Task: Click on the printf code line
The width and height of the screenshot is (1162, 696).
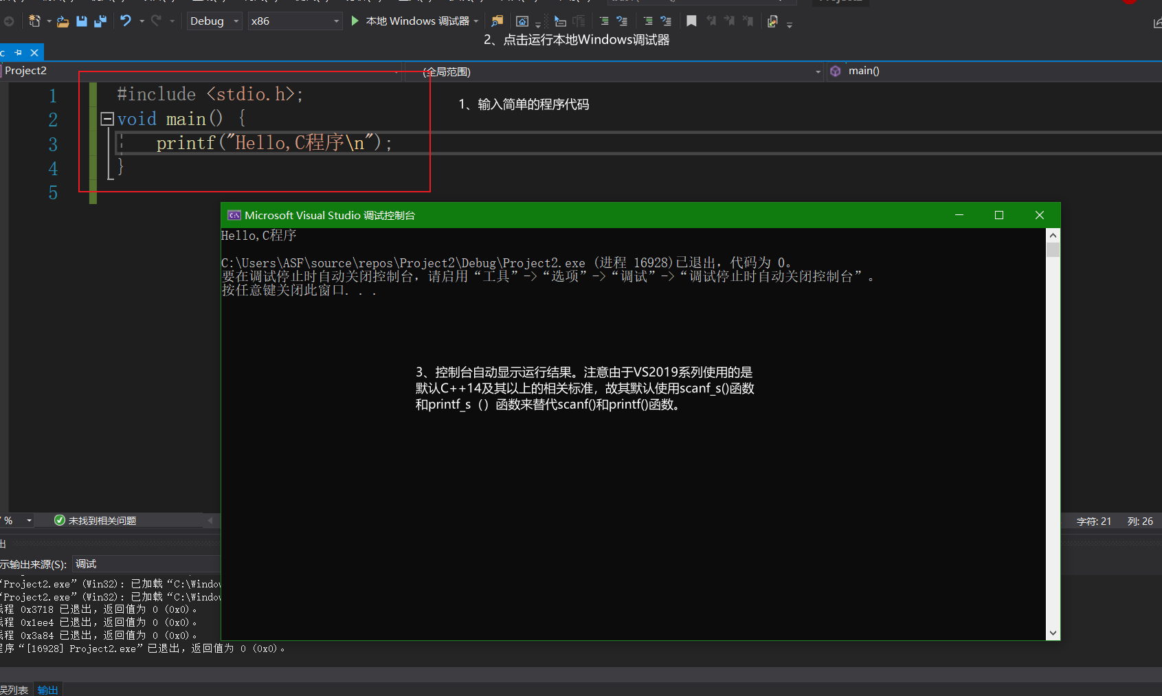Action: click(x=274, y=143)
